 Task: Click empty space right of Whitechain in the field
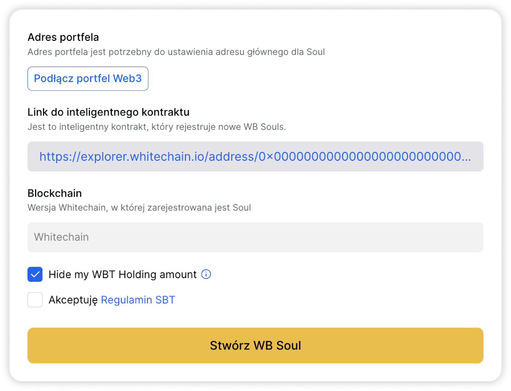coord(286,237)
